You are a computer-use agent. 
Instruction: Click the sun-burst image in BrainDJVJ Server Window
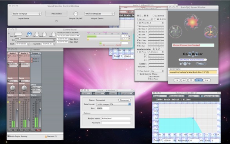(192, 22)
